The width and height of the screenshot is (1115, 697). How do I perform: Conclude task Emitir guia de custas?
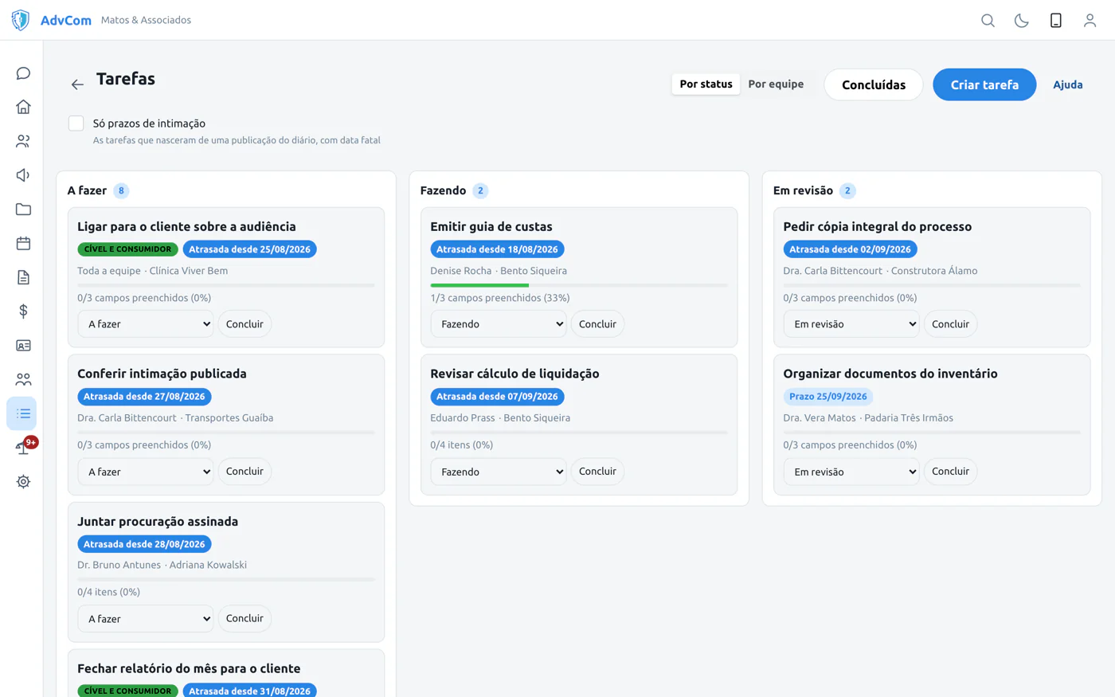pyautogui.click(x=597, y=324)
